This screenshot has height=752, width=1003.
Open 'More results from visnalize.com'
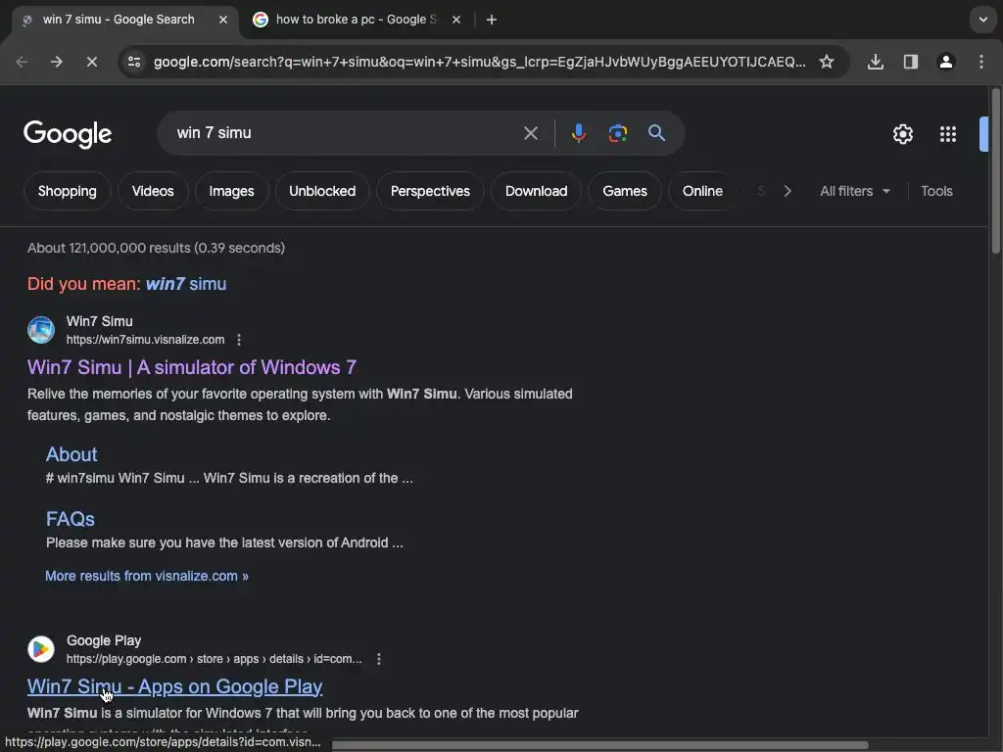147,576
